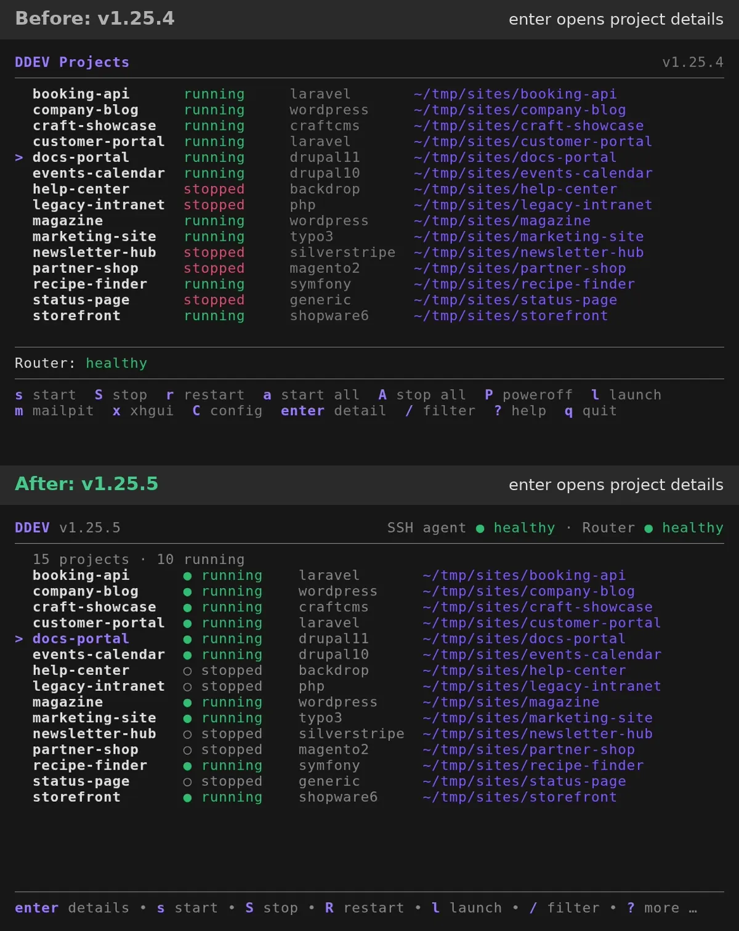Click the 'R restart' hint in After footer
The height and width of the screenshot is (931, 739).
pos(365,908)
